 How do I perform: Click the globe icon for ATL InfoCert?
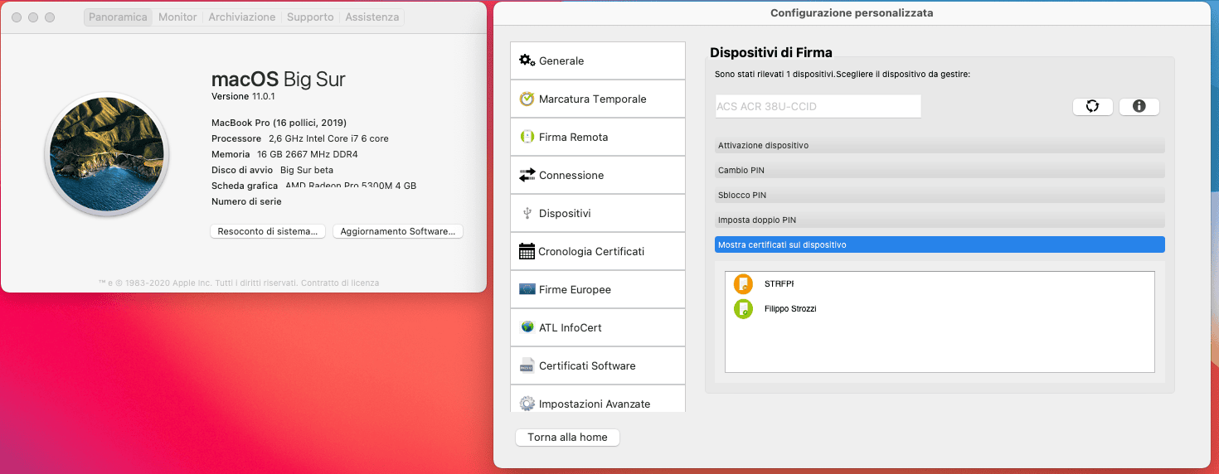click(x=527, y=327)
